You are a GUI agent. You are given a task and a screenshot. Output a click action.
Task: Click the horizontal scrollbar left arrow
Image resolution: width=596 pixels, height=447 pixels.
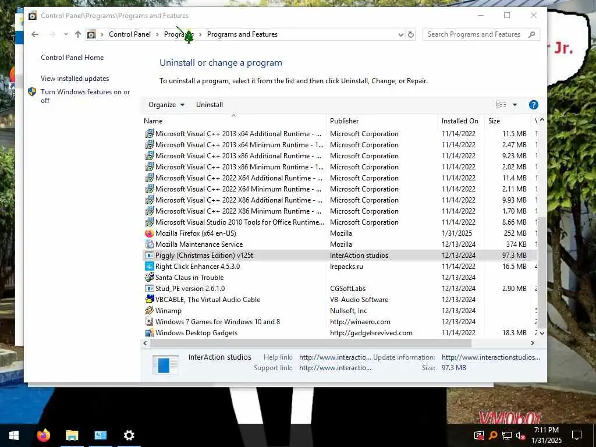(x=145, y=343)
